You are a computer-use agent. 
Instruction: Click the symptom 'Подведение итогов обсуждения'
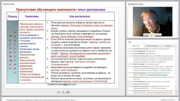tap(29, 50)
